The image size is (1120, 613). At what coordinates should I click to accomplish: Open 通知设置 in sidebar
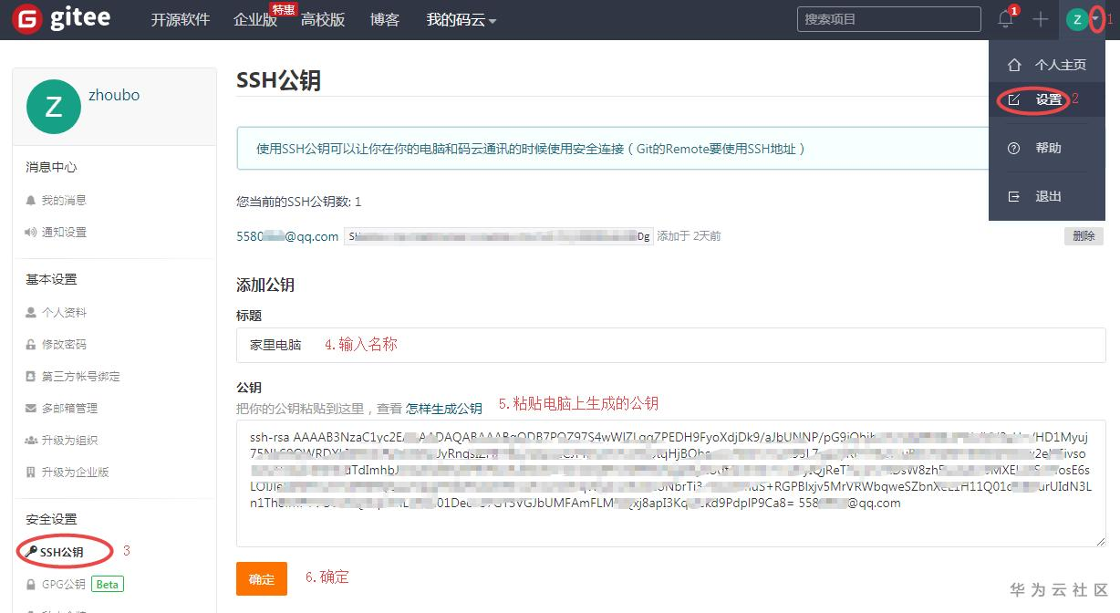coord(64,232)
